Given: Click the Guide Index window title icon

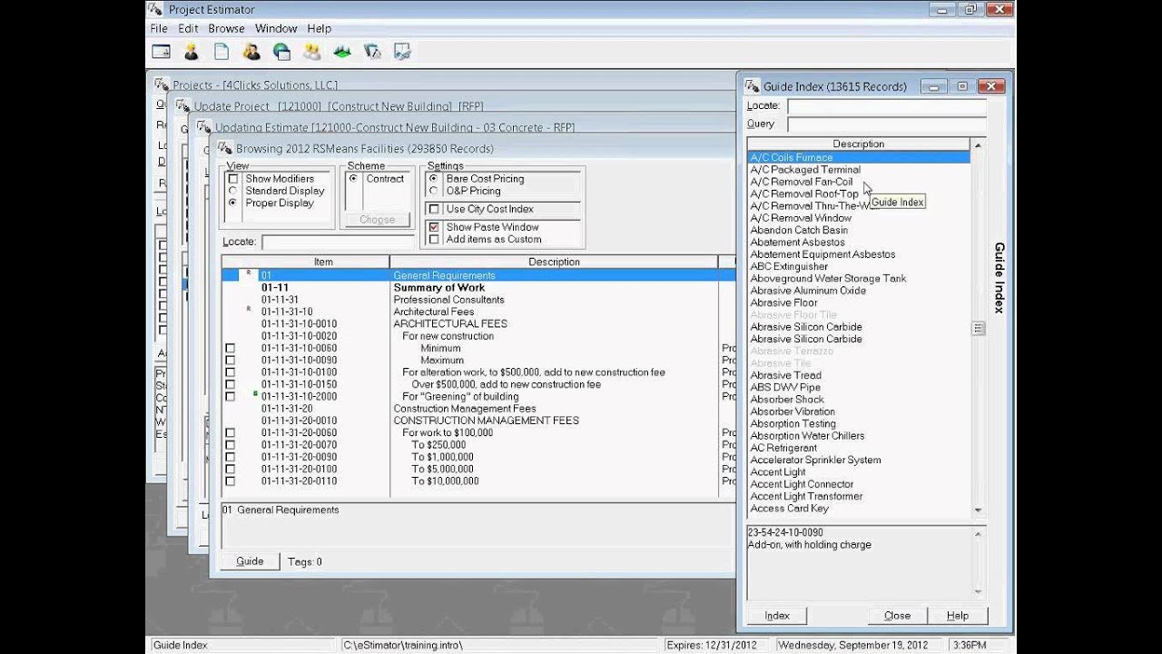Looking at the screenshot, I should 752,86.
